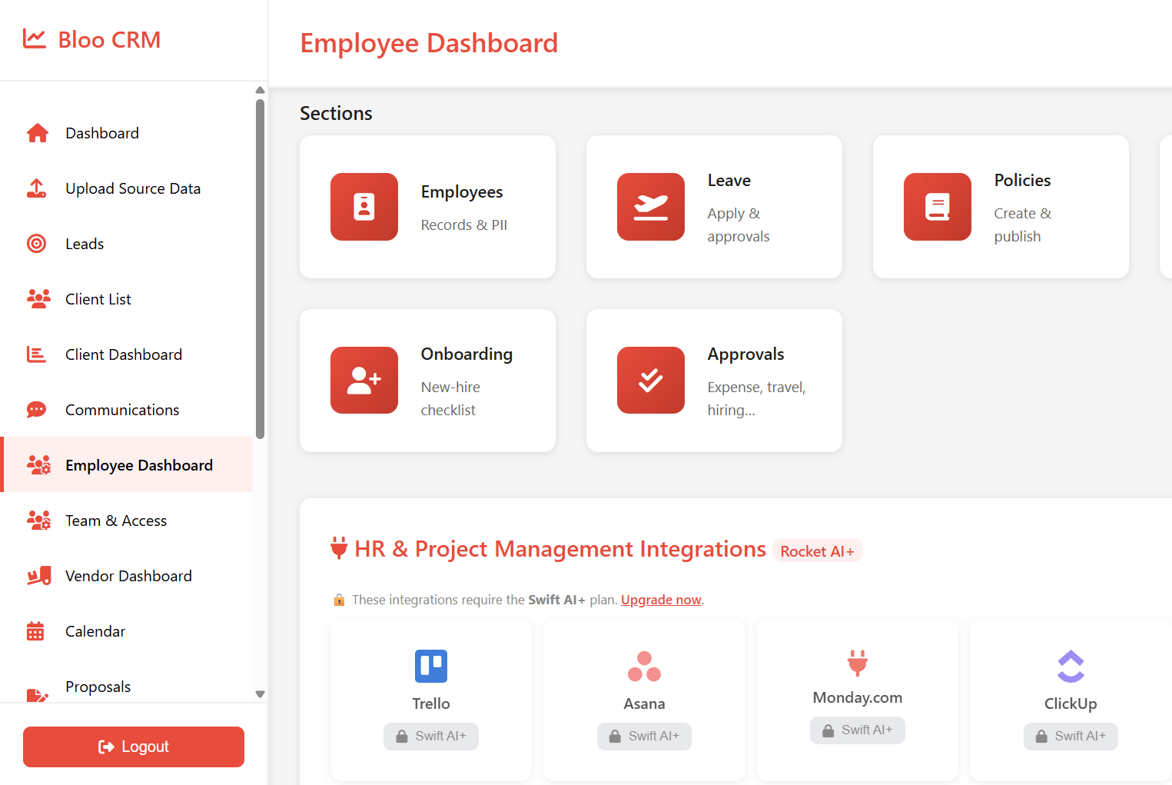Select the Employee Dashboard menu item
Viewport: 1172px width, 785px height.
[128, 465]
